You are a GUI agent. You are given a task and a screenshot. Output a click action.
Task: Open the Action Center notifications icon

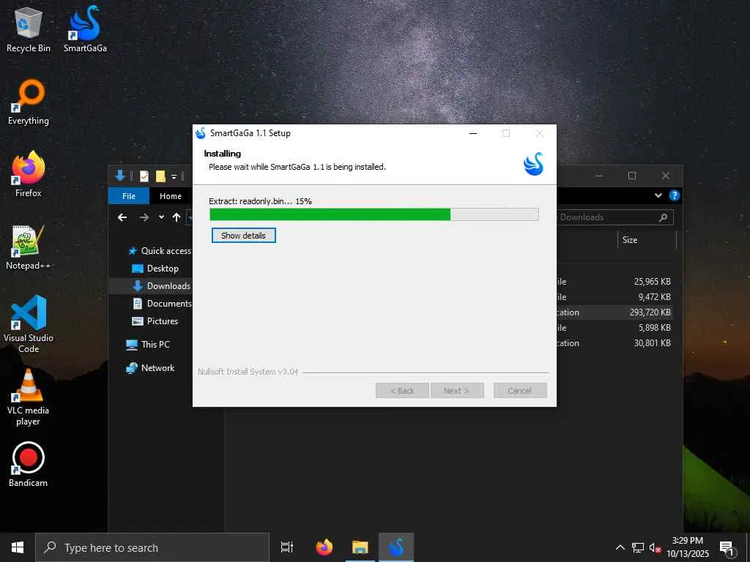tap(727, 548)
